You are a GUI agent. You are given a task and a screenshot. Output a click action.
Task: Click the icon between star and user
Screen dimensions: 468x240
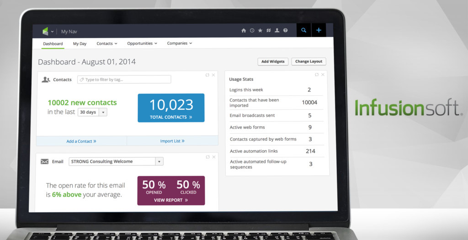pyautogui.click(x=269, y=31)
